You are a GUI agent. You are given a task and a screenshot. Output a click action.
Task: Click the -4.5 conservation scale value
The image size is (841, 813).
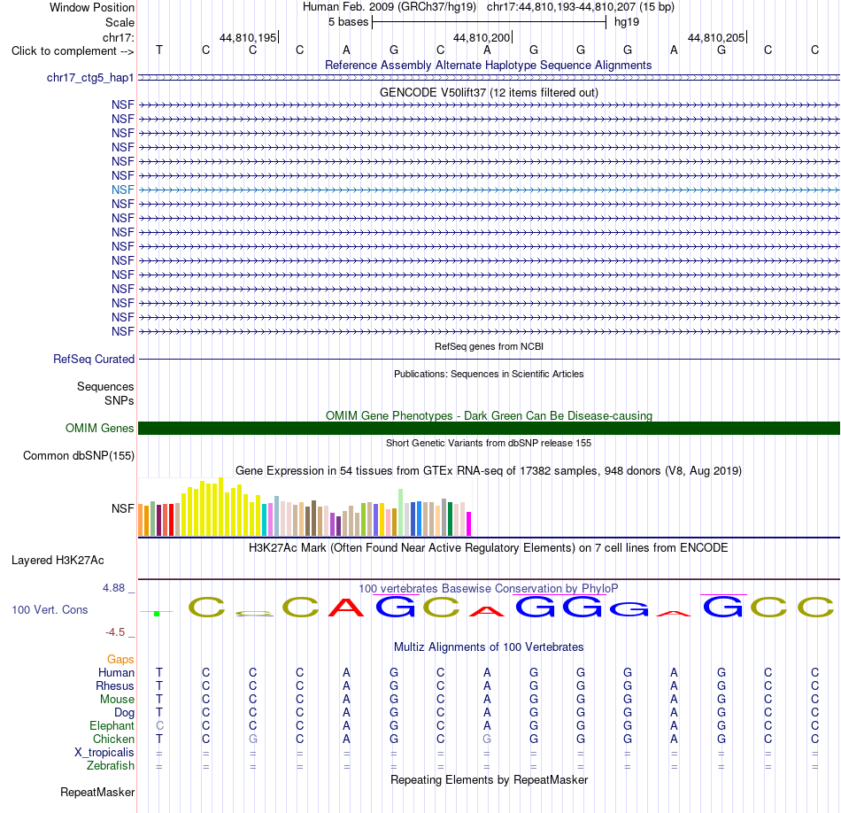115,632
